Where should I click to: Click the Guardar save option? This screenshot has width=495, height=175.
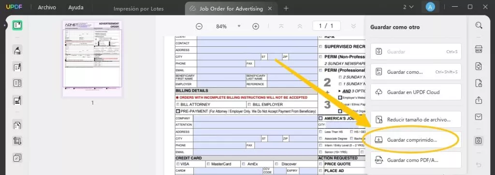(x=416, y=51)
